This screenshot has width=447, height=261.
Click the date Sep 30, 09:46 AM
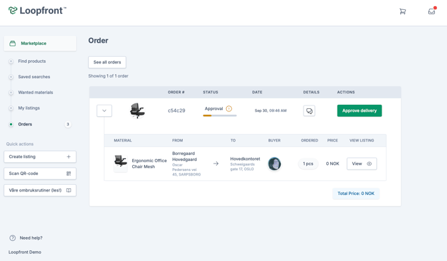pyautogui.click(x=271, y=111)
